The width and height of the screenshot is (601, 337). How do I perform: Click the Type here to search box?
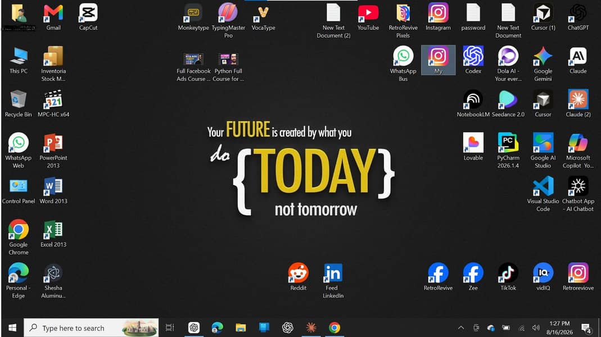pyautogui.click(x=91, y=328)
